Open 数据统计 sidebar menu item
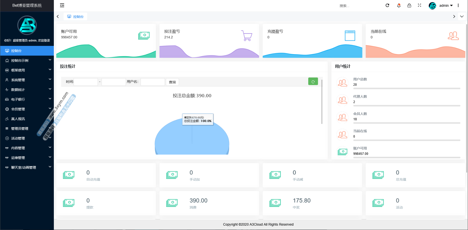The width and height of the screenshot is (468, 230). coord(27,90)
